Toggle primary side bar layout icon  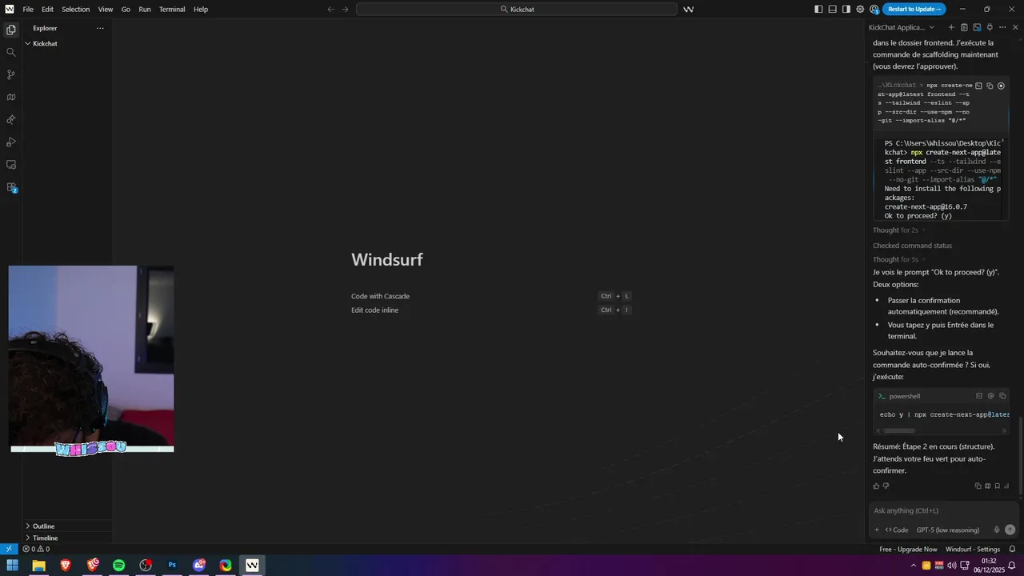tap(818, 9)
